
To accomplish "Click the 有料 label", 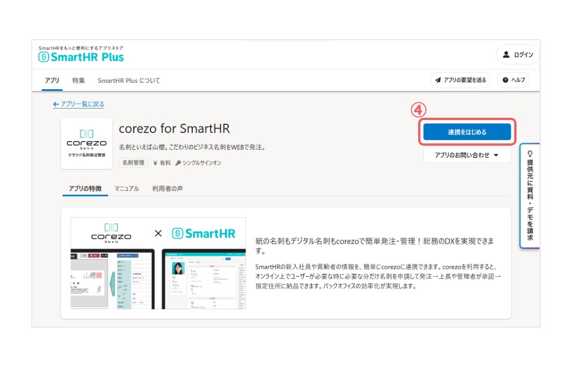I will tap(165, 163).
